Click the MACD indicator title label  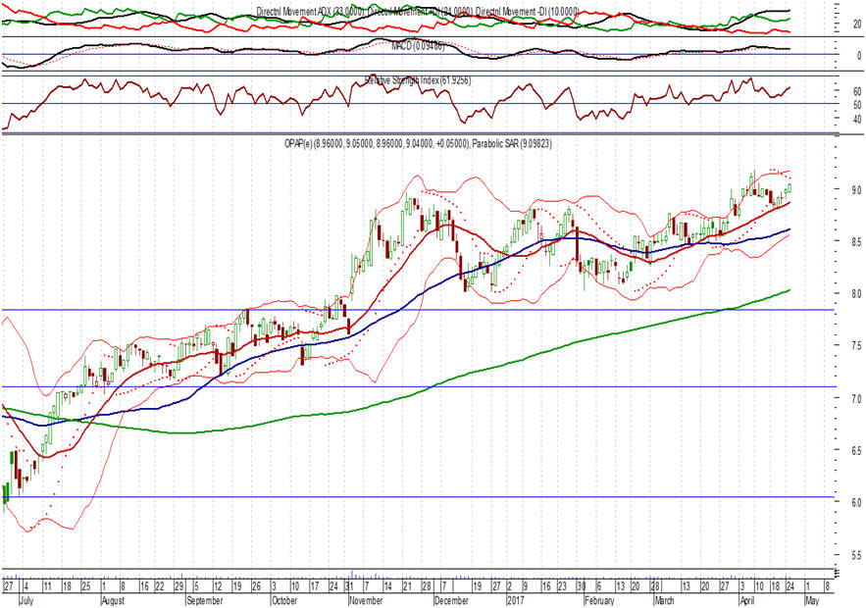417,45
